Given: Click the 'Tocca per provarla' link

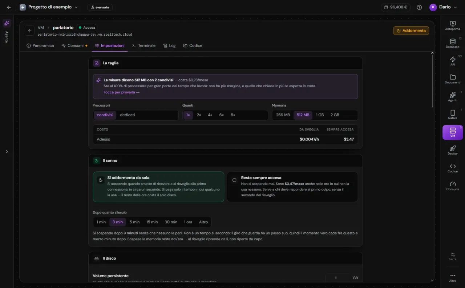Looking at the screenshot, I should 122,92.
